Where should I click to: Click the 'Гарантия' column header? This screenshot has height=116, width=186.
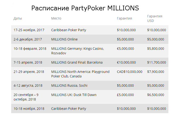pos(124,19)
